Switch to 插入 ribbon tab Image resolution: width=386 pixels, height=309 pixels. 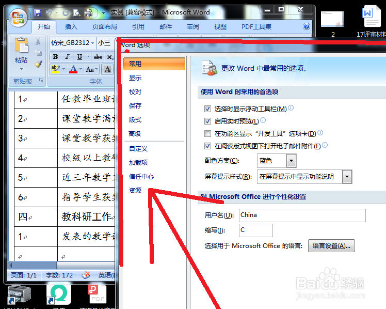71,27
